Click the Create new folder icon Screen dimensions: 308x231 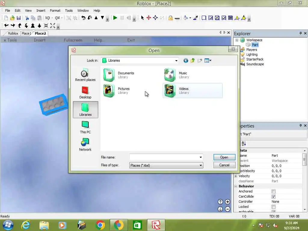pyautogui.click(x=200, y=60)
